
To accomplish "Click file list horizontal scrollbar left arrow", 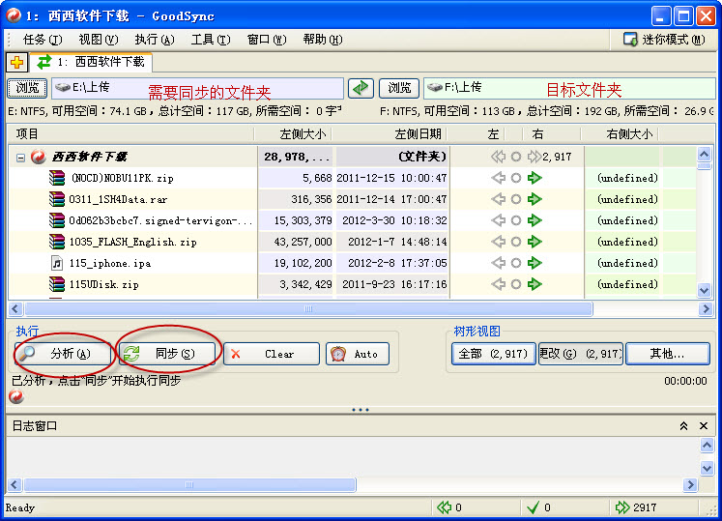I will point(15,308).
